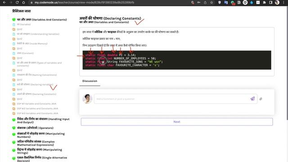Click the document icon beside Inside Memory
Screen dimensions: 288x162
(x=14, y=44)
